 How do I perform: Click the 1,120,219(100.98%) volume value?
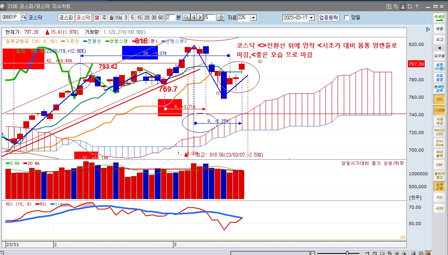pyautogui.click(x=124, y=32)
